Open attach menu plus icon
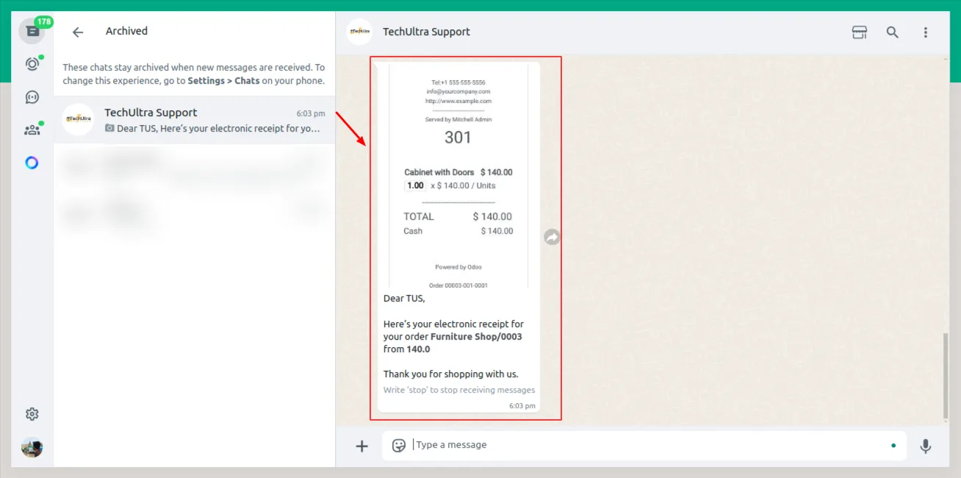This screenshot has height=478, width=961. [x=361, y=446]
